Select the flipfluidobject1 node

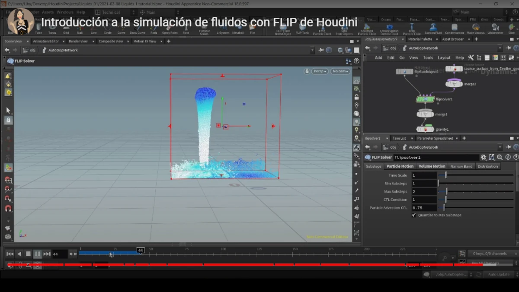click(405, 71)
